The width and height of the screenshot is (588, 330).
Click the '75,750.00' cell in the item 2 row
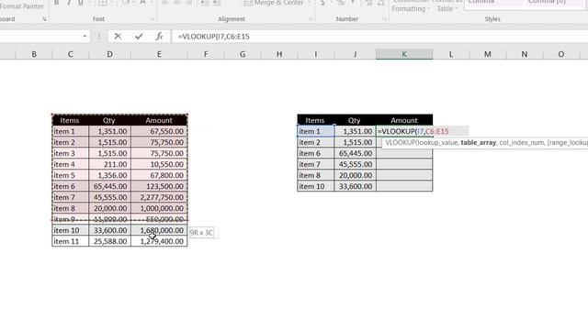tap(159, 143)
